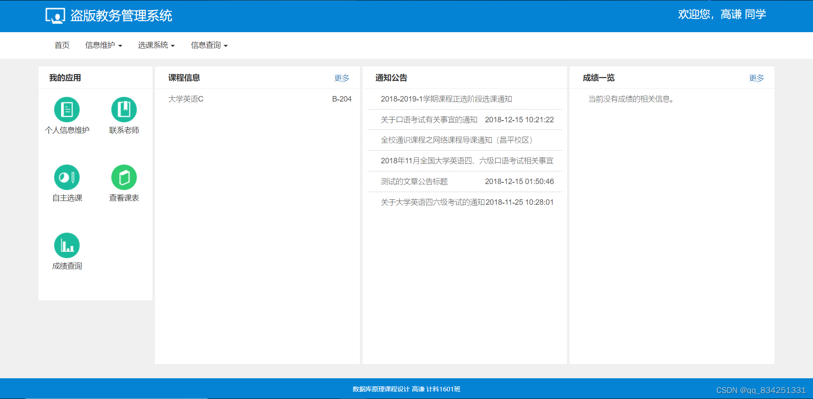
Task: Open notice 2018-2019-1学期课程正选阶段选课通知
Action: coord(446,99)
